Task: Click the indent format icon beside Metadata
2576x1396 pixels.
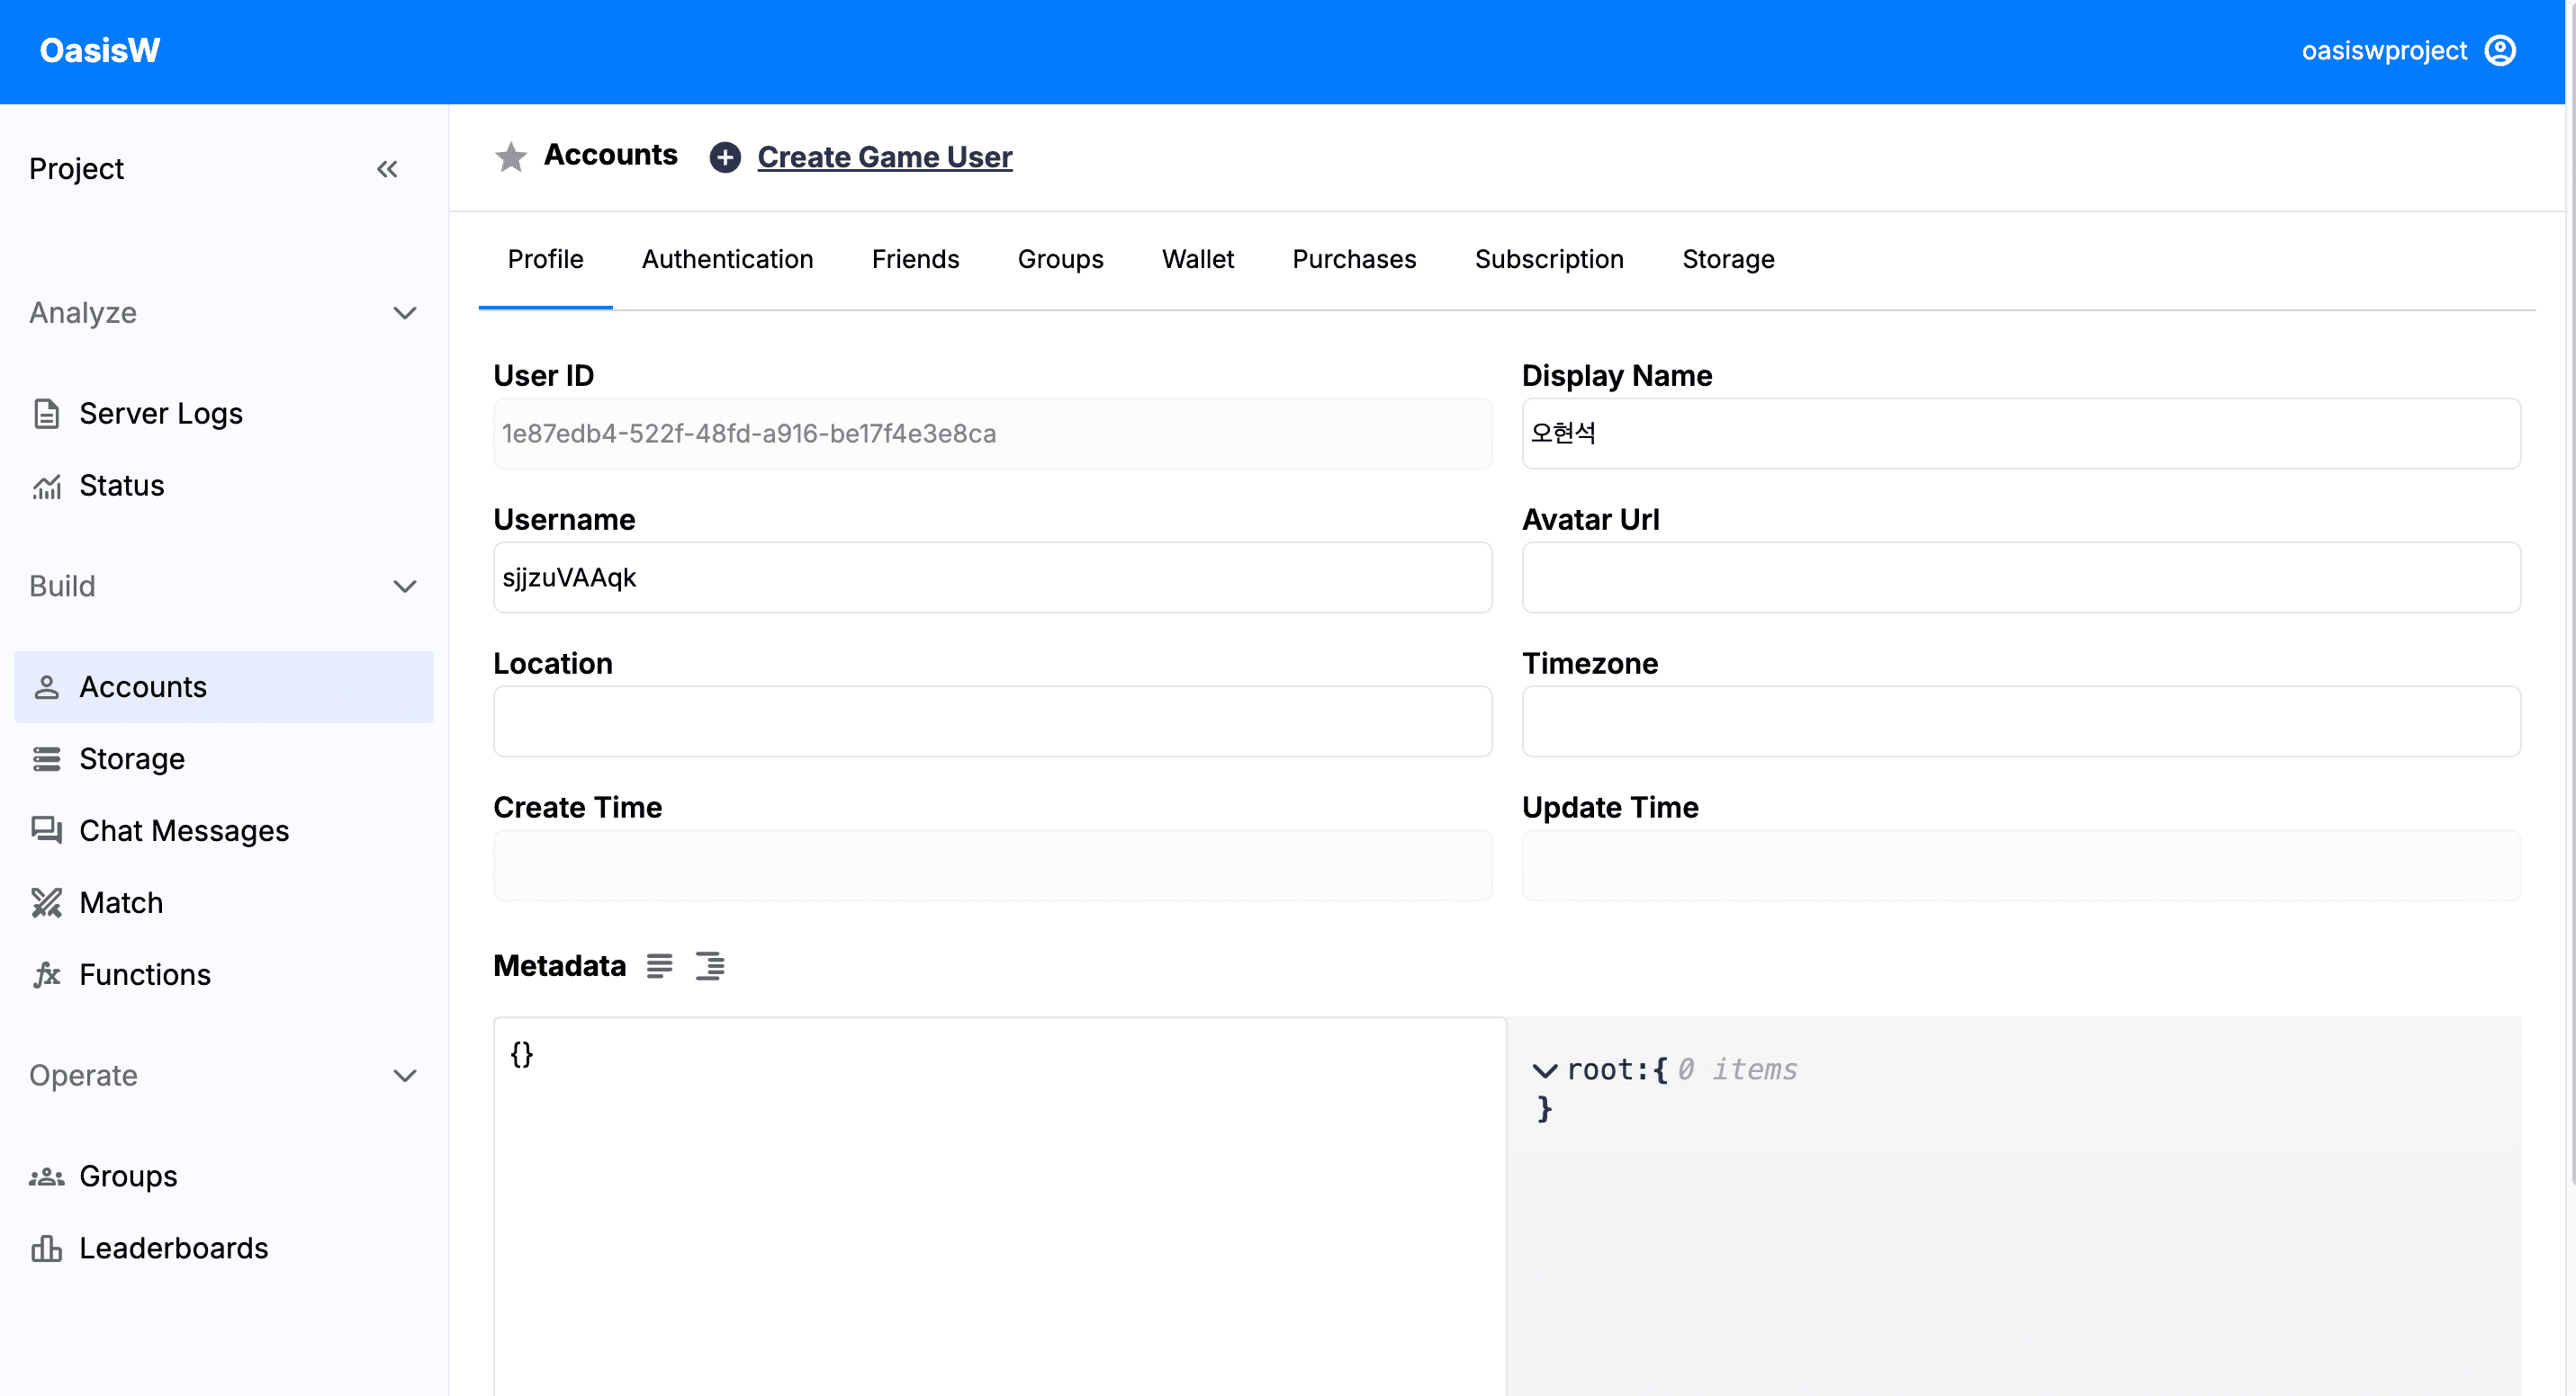Action: [710, 965]
